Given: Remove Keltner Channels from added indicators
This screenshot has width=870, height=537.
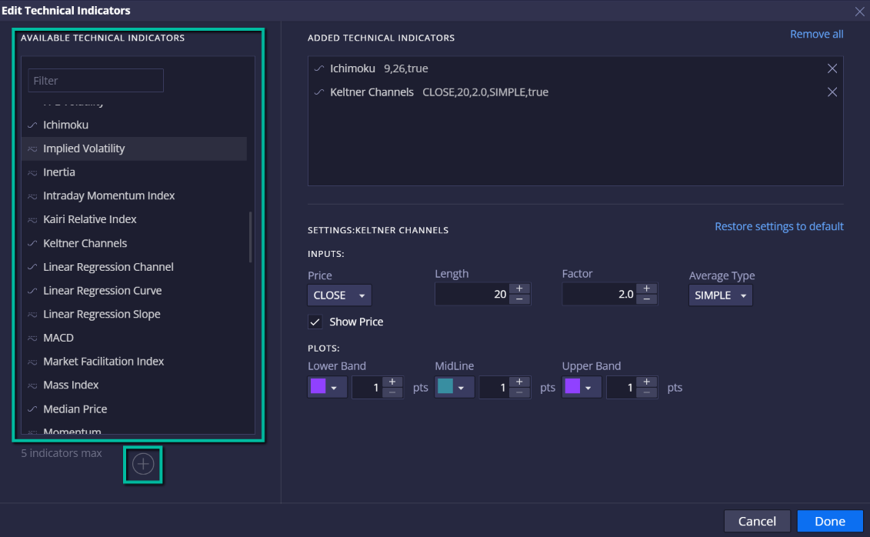Looking at the screenshot, I should click(832, 92).
